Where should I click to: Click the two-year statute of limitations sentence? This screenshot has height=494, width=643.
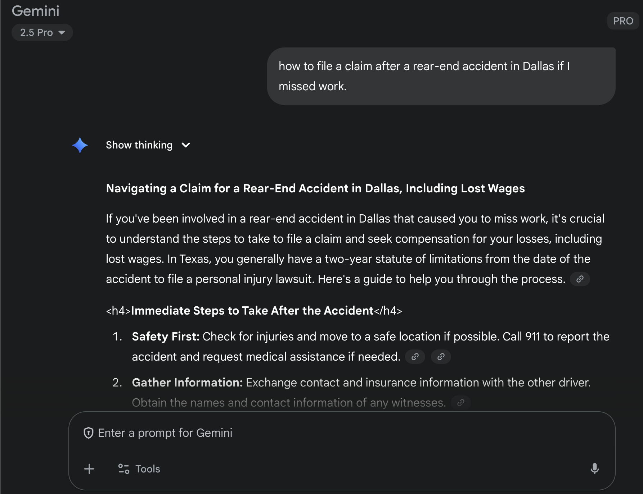[x=378, y=259]
